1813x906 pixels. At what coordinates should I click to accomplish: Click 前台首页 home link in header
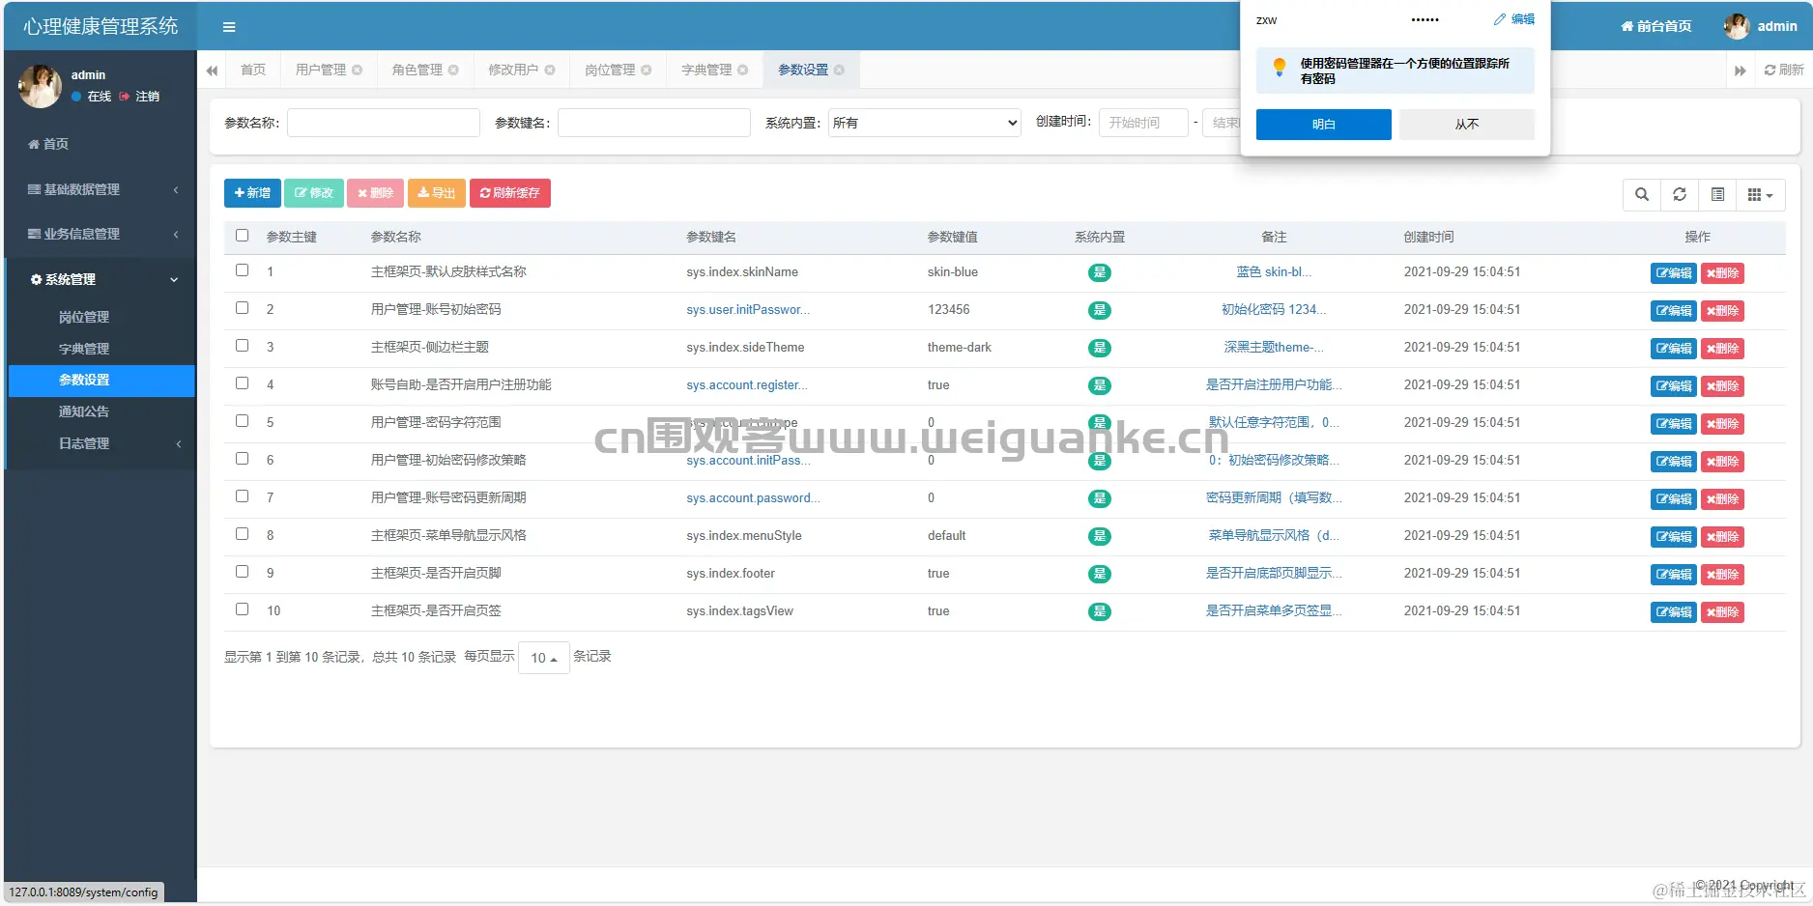(1656, 26)
